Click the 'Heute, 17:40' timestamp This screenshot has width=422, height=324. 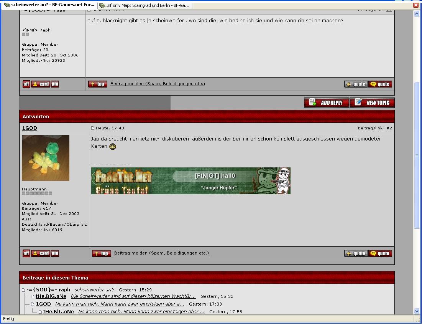pyautogui.click(x=110, y=128)
